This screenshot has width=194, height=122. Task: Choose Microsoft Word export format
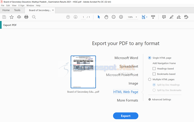[126, 58]
